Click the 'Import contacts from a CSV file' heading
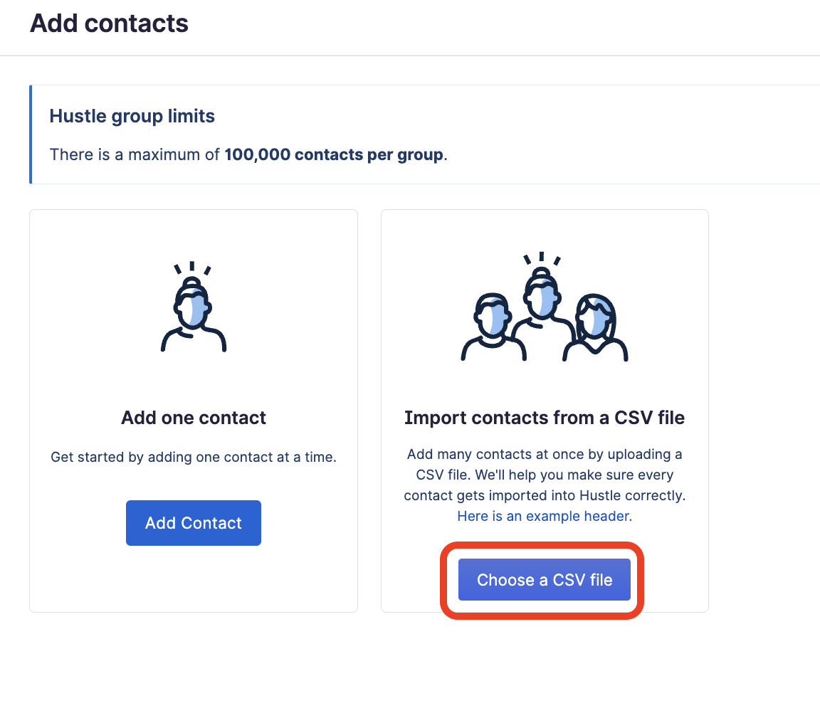The height and width of the screenshot is (713, 820). 545,418
